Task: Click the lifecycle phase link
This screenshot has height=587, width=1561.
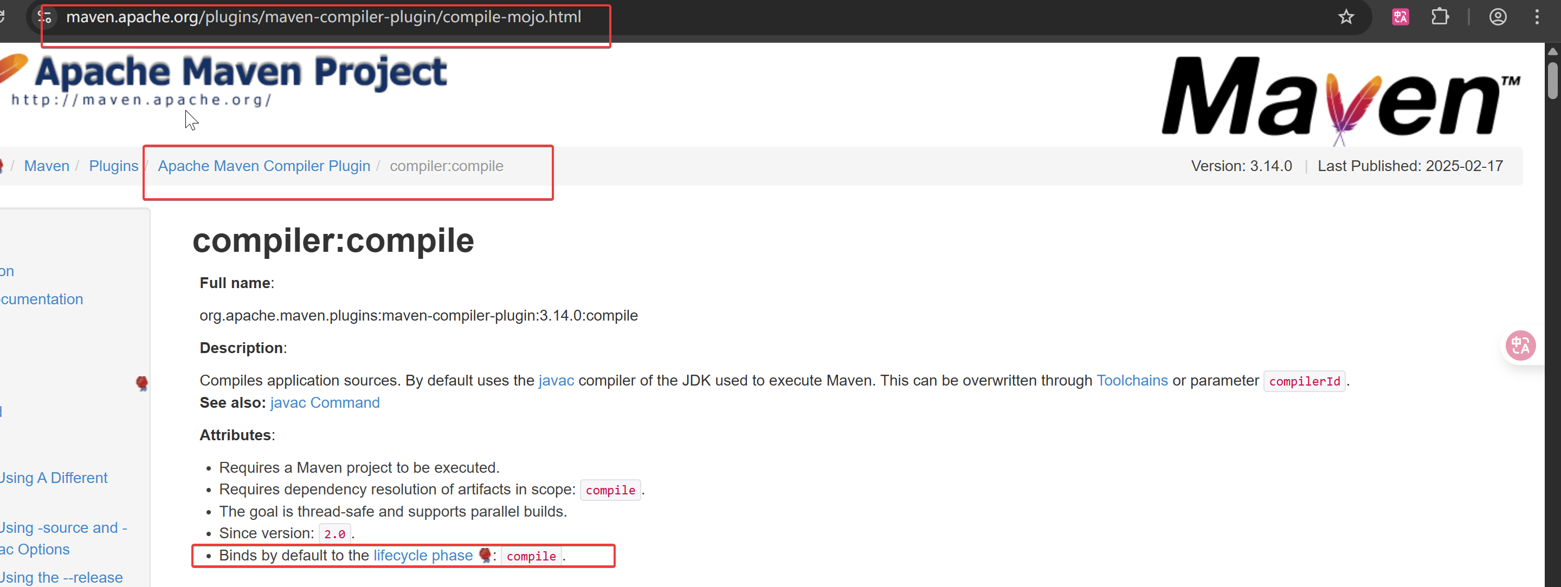Action: coord(422,556)
